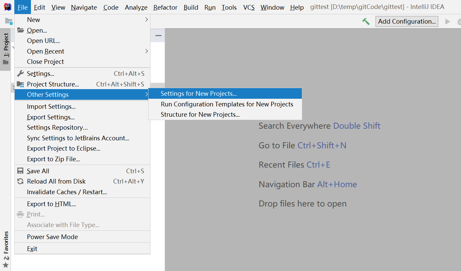The height and width of the screenshot is (271, 461).
Task: Click the IntelliJ IDEA logo icon
Action: [7, 7]
